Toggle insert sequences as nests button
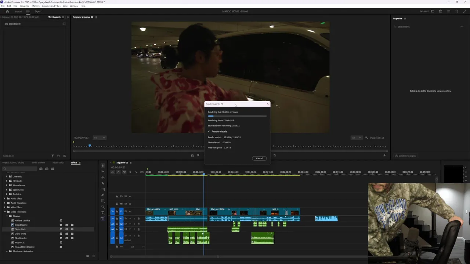 (112, 172)
